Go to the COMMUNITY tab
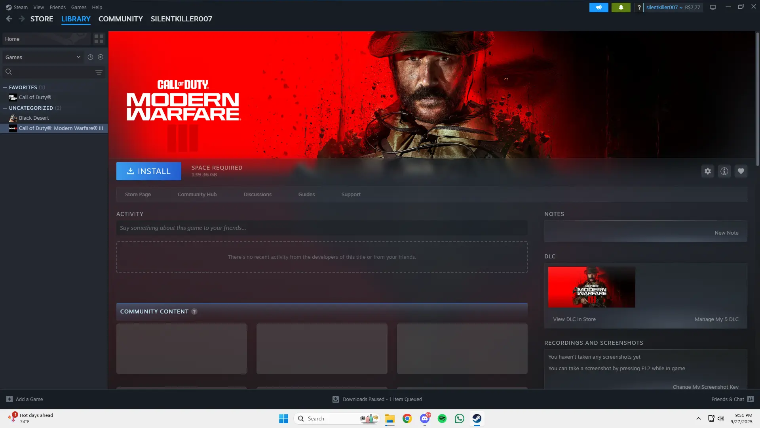This screenshot has width=760, height=428. point(120,19)
